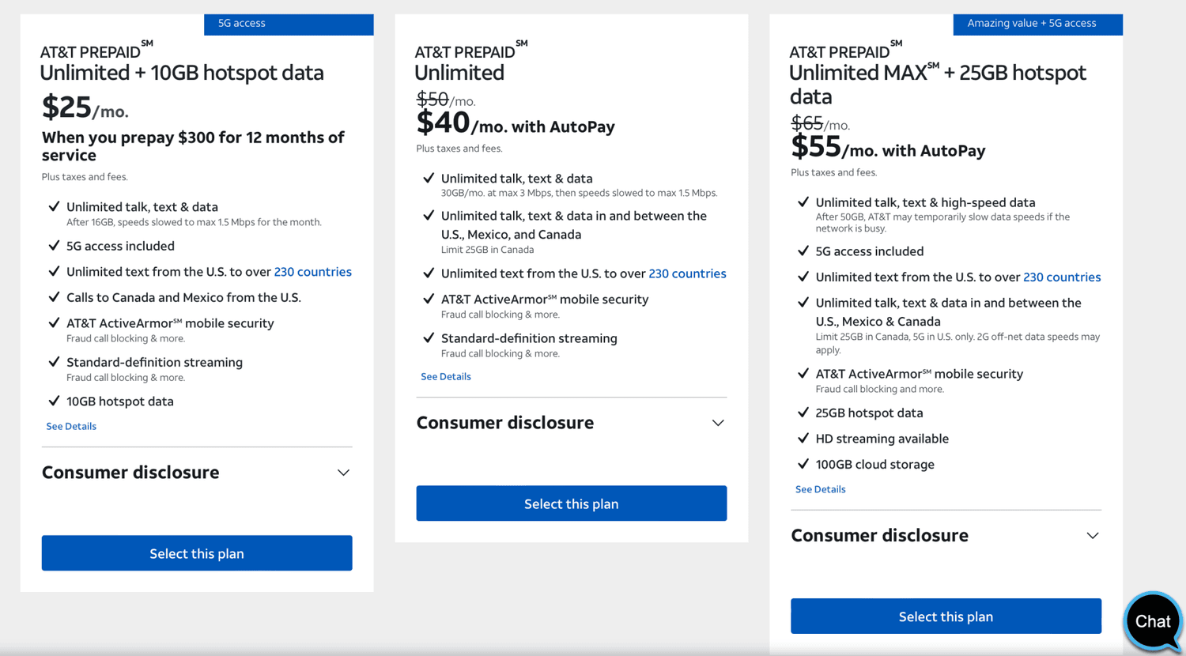Select the $25/mo Unlimited + 10GB hotspot plan
The image size is (1186, 656).
[197, 553]
